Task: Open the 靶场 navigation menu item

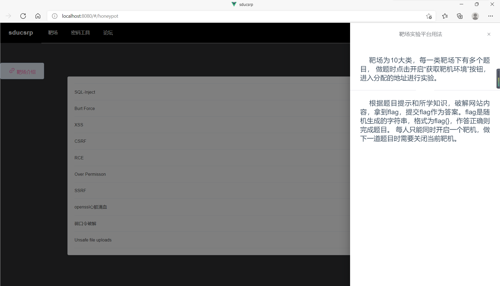Action: point(53,32)
